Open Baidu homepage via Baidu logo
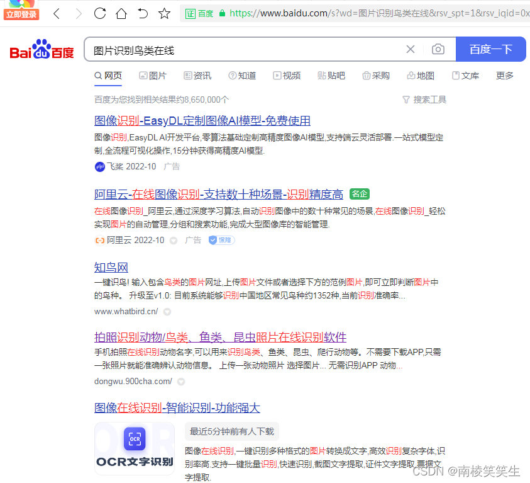Screen dimensions: 530x483 (x=41, y=49)
